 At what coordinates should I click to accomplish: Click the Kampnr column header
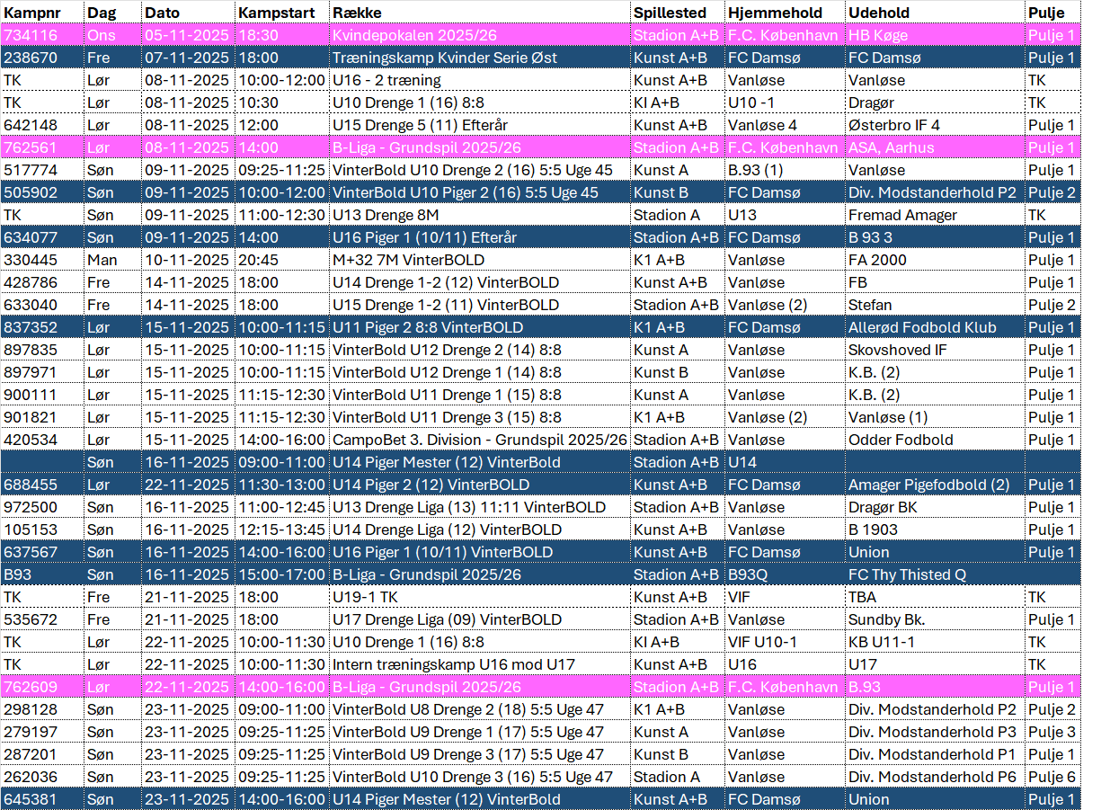pyautogui.click(x=32, y=13)
